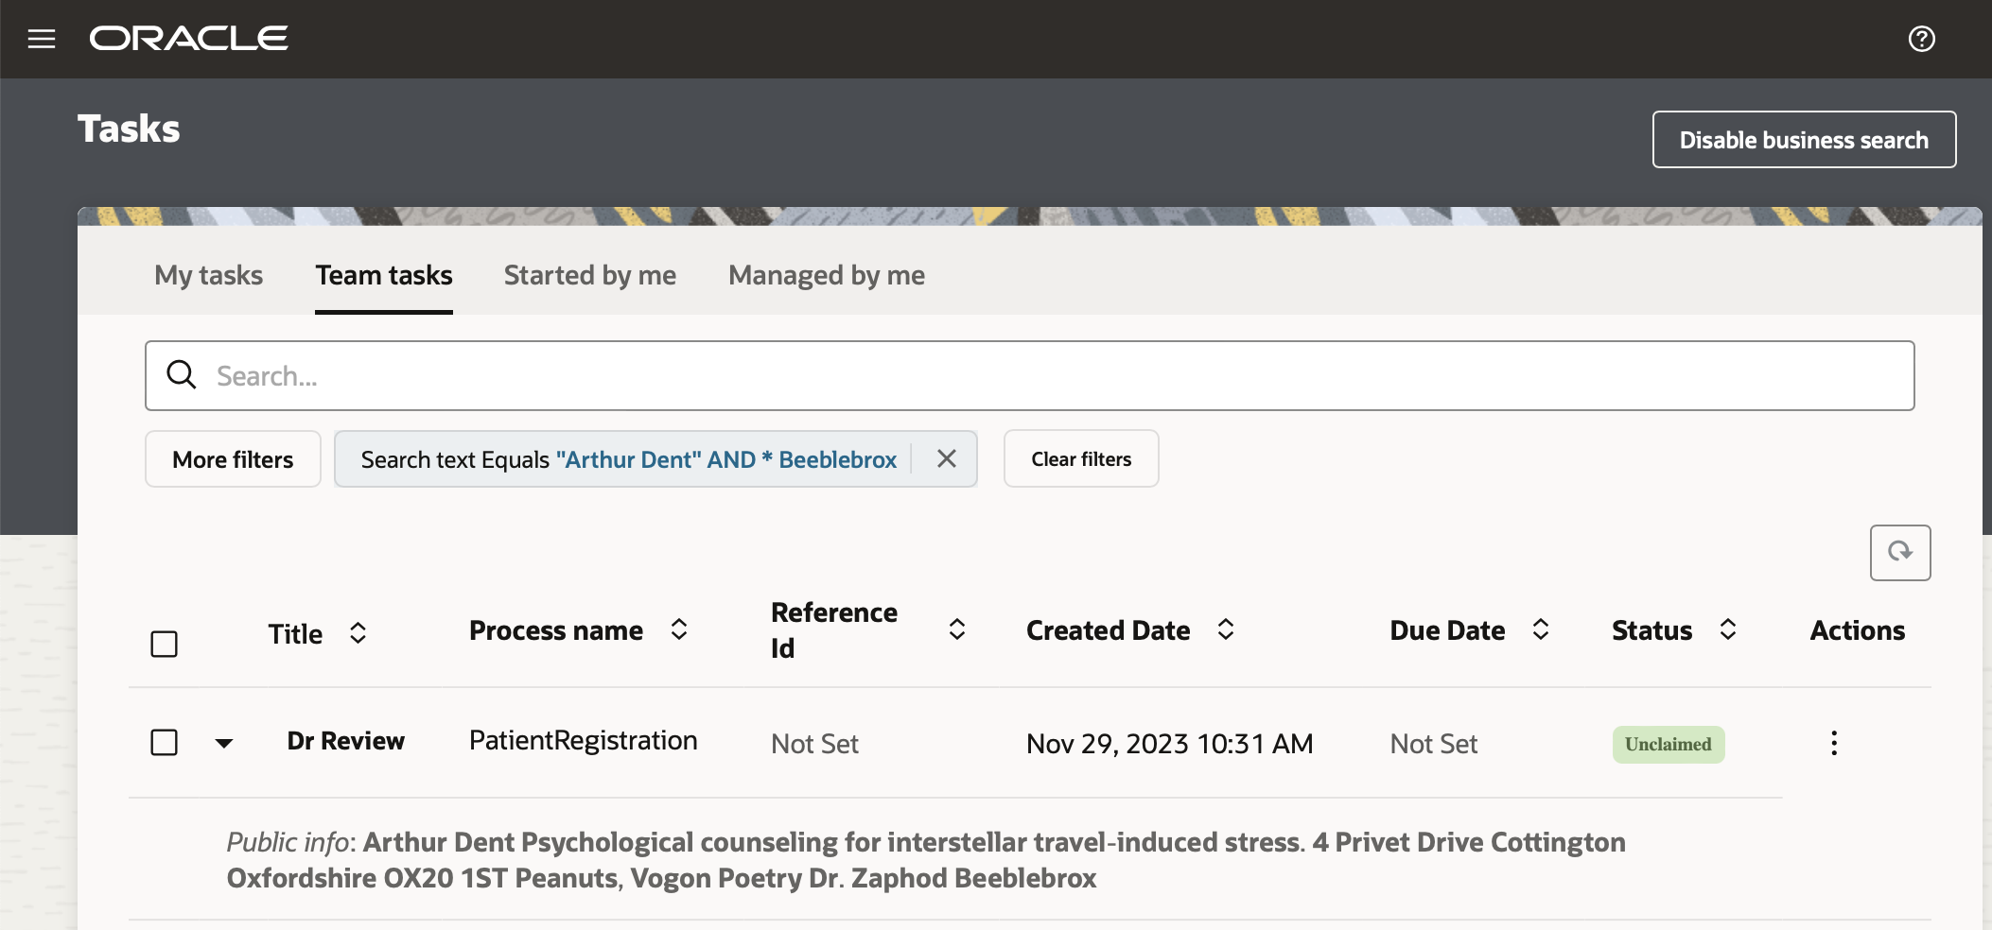The image size is (1992, 930).
Task: Click the Disable business search button
Action: click(x=1803, y=140)
